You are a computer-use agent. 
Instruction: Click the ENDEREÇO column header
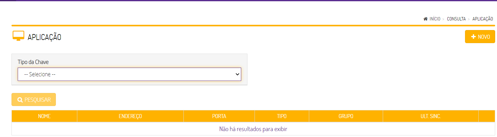pos(130,116)
